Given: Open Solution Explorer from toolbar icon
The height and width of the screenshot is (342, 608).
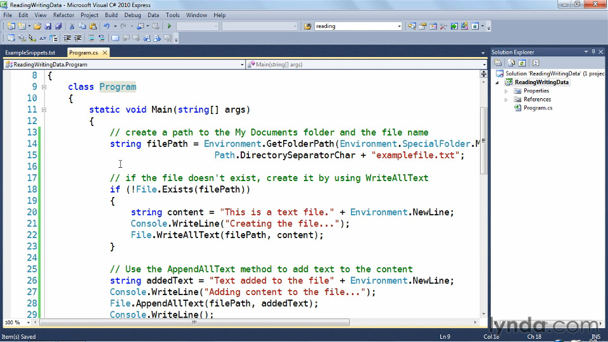Looking at the screenshot, I should [x=412, y=27].
